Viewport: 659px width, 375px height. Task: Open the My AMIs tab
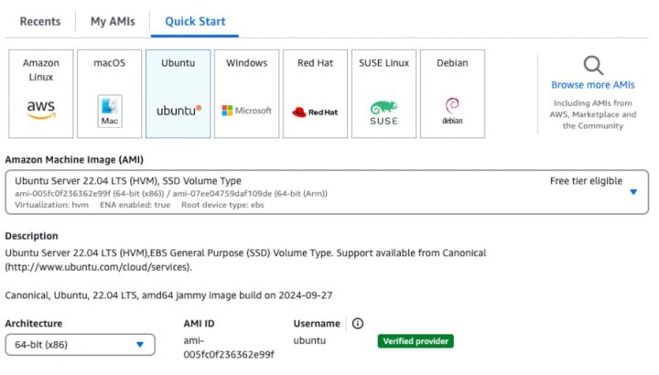pyautogui.click(x=113, y=21)
